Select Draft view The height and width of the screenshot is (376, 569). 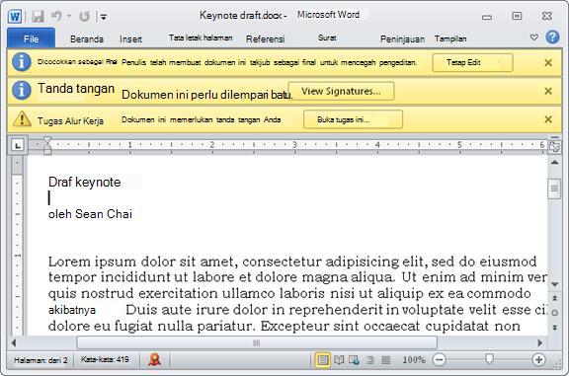click(385, 360)
